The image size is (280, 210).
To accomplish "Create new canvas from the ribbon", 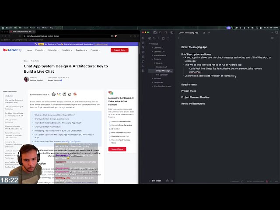I will [143, 52].
